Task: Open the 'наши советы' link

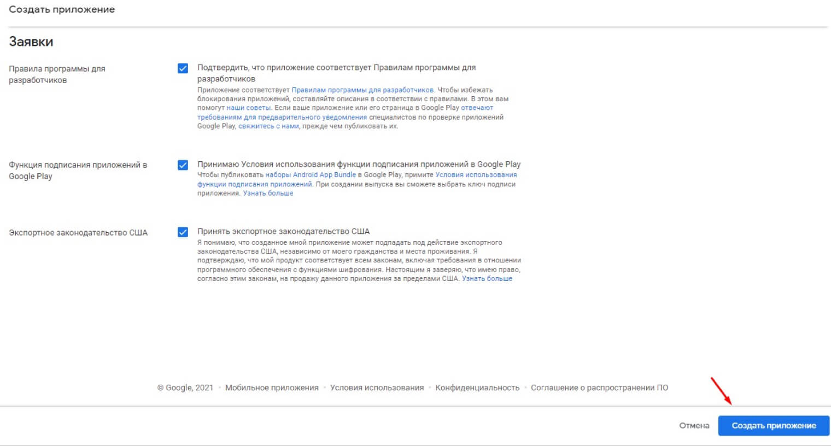Action: coord(249,108)
